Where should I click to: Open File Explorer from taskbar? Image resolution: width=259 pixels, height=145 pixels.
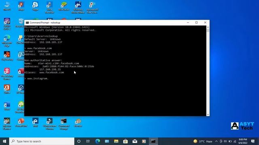click(x=116, y=141)
